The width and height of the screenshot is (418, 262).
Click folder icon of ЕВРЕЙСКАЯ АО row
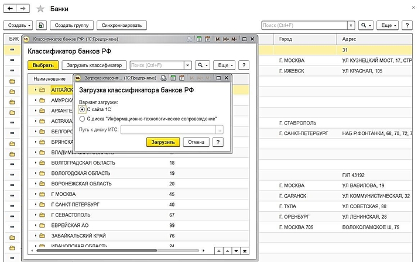coord(42,225)
